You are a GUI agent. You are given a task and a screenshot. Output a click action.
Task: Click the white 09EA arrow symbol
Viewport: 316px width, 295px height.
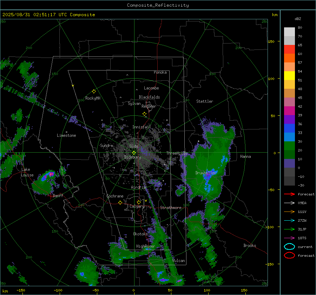(x=289, y=203)
